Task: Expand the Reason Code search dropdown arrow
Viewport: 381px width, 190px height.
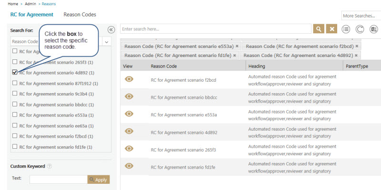Action: pos(106,41)
